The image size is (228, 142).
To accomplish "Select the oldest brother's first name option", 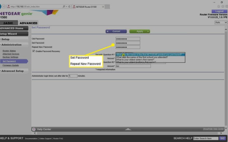I will point(150,62).
